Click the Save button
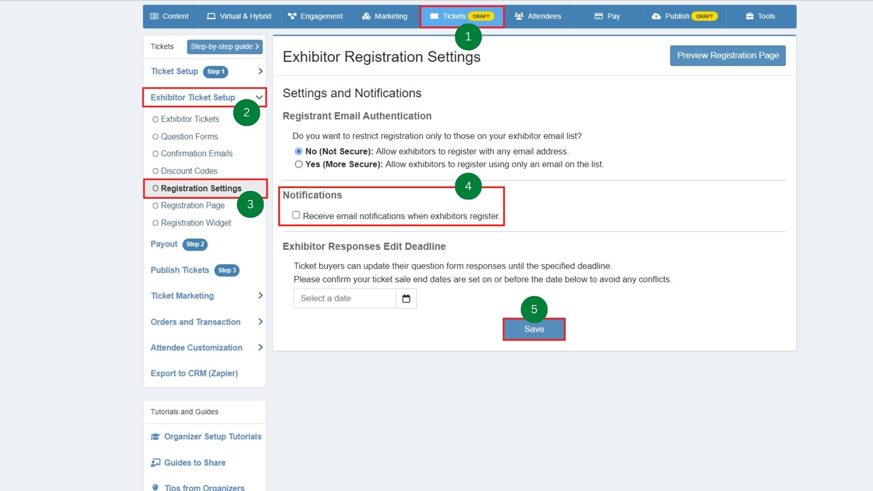 click(533, 329)
